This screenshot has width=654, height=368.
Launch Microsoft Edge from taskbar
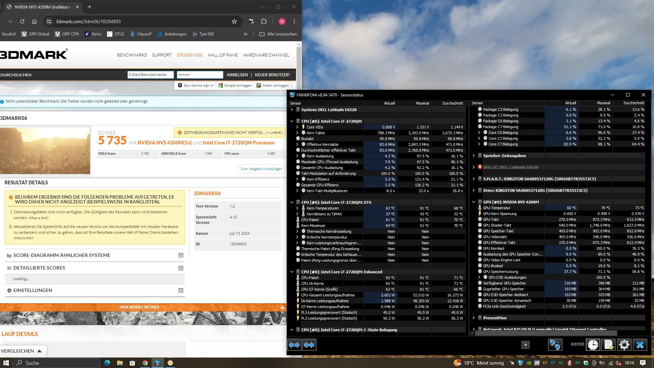pos(107,363)
